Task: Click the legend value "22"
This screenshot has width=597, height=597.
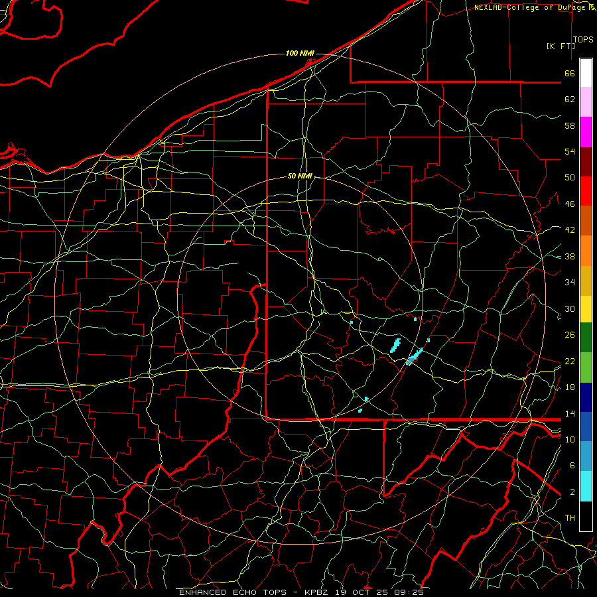Action: 570,361
